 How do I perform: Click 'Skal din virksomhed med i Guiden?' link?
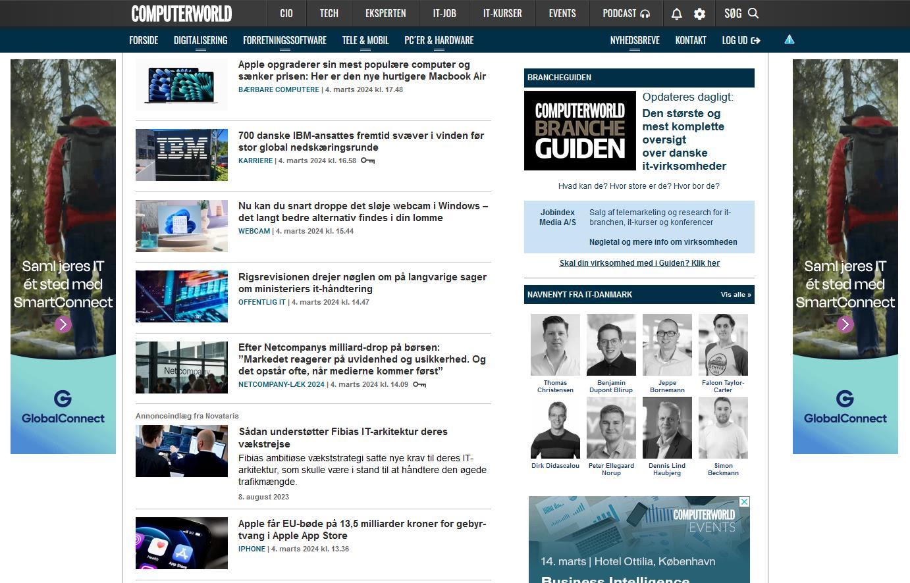(x=639, y=263)
